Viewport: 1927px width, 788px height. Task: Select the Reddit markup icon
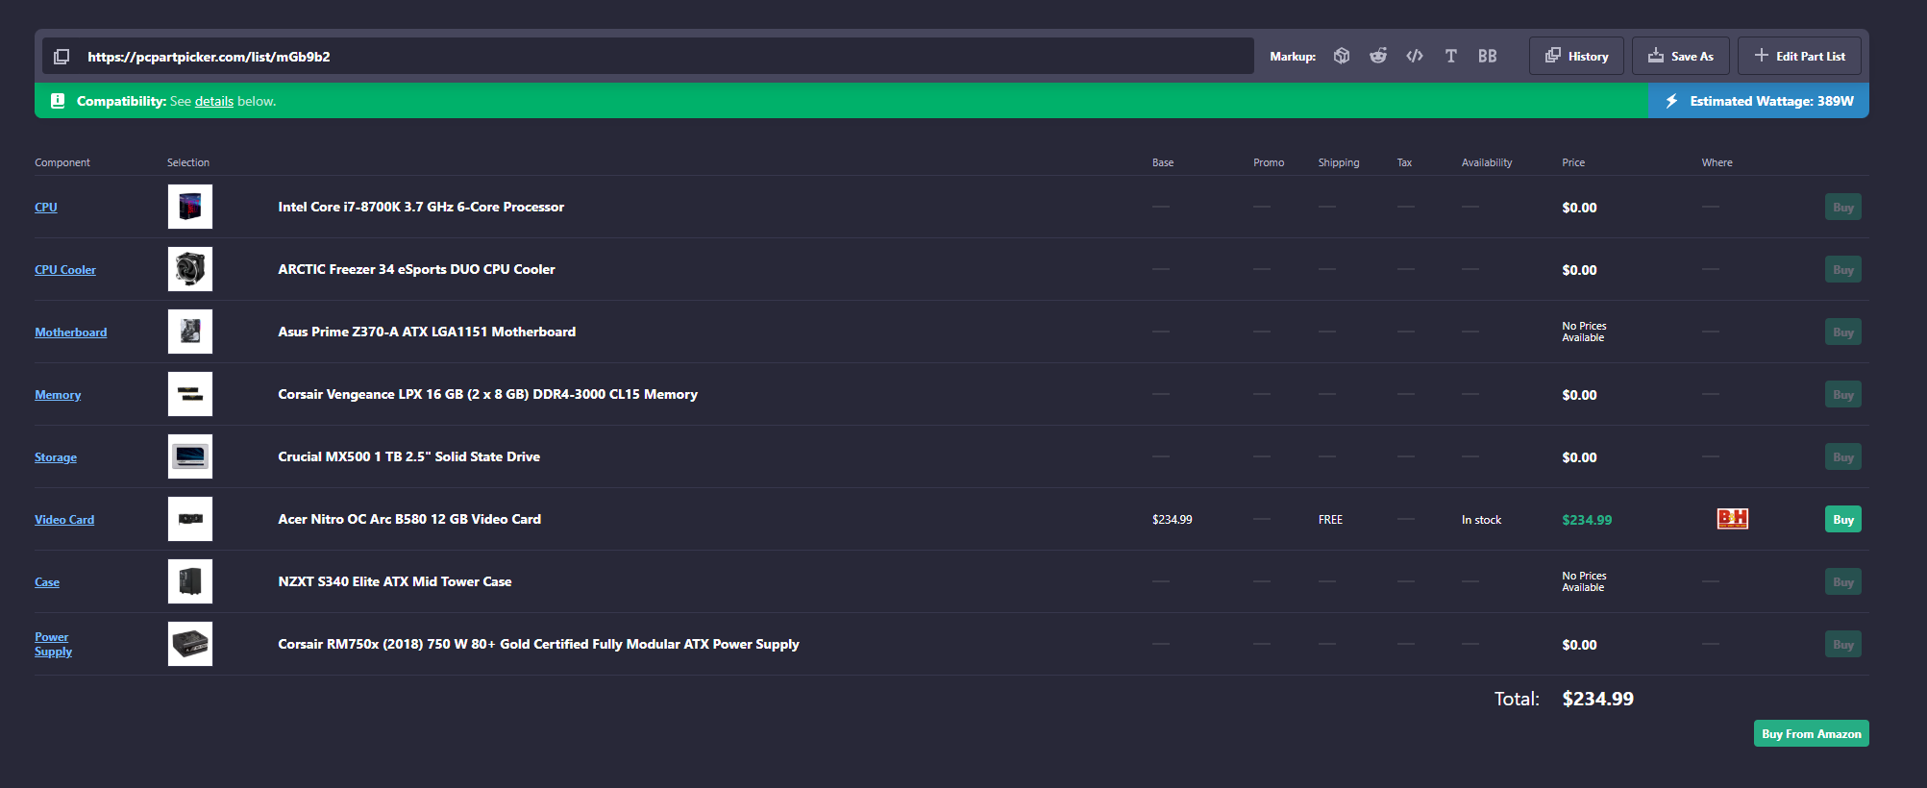pyautogui.click(x=1378, y=56)
